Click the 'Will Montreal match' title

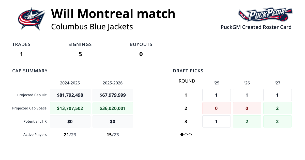(113, 14)
